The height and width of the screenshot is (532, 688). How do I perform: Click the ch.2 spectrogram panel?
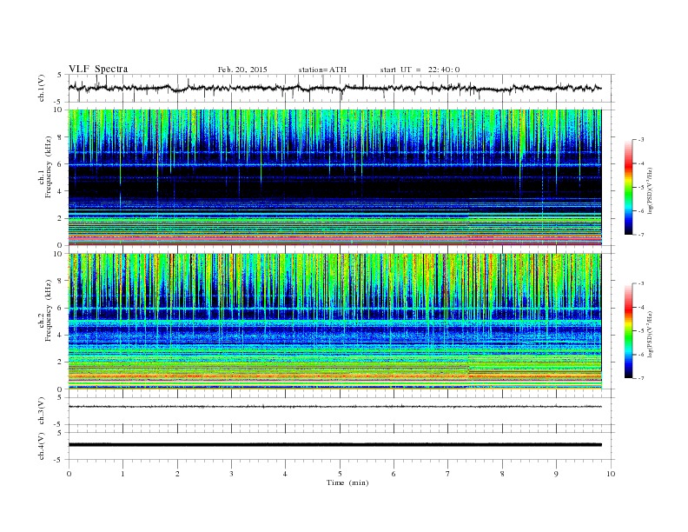tap(334, 321)
